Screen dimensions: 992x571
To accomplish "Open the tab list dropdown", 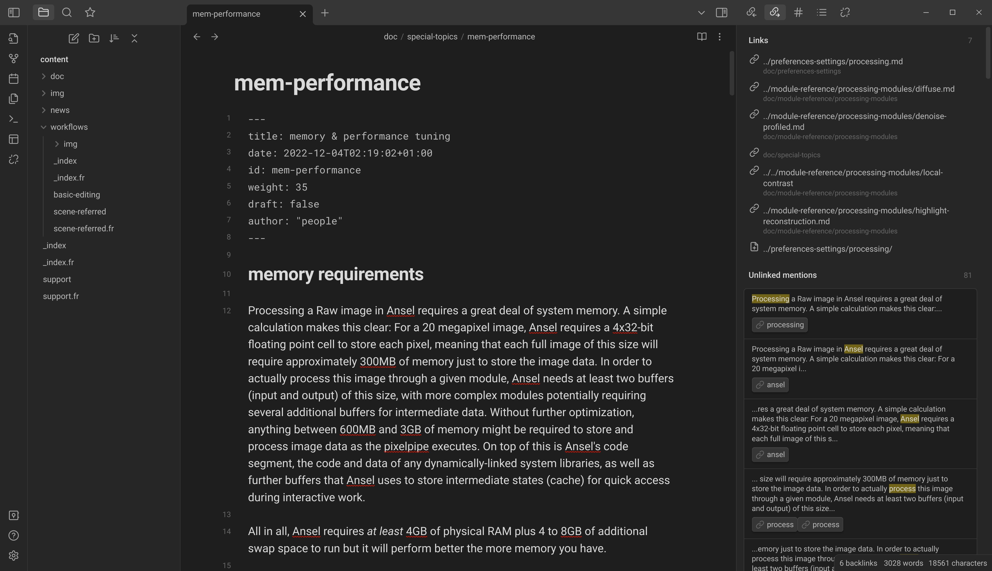I will pos(701,12).
